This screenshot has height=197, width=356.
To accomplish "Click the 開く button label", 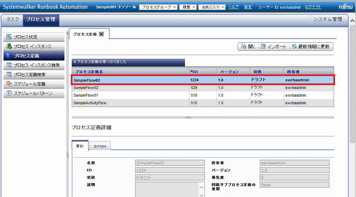I will click(251, 47).
